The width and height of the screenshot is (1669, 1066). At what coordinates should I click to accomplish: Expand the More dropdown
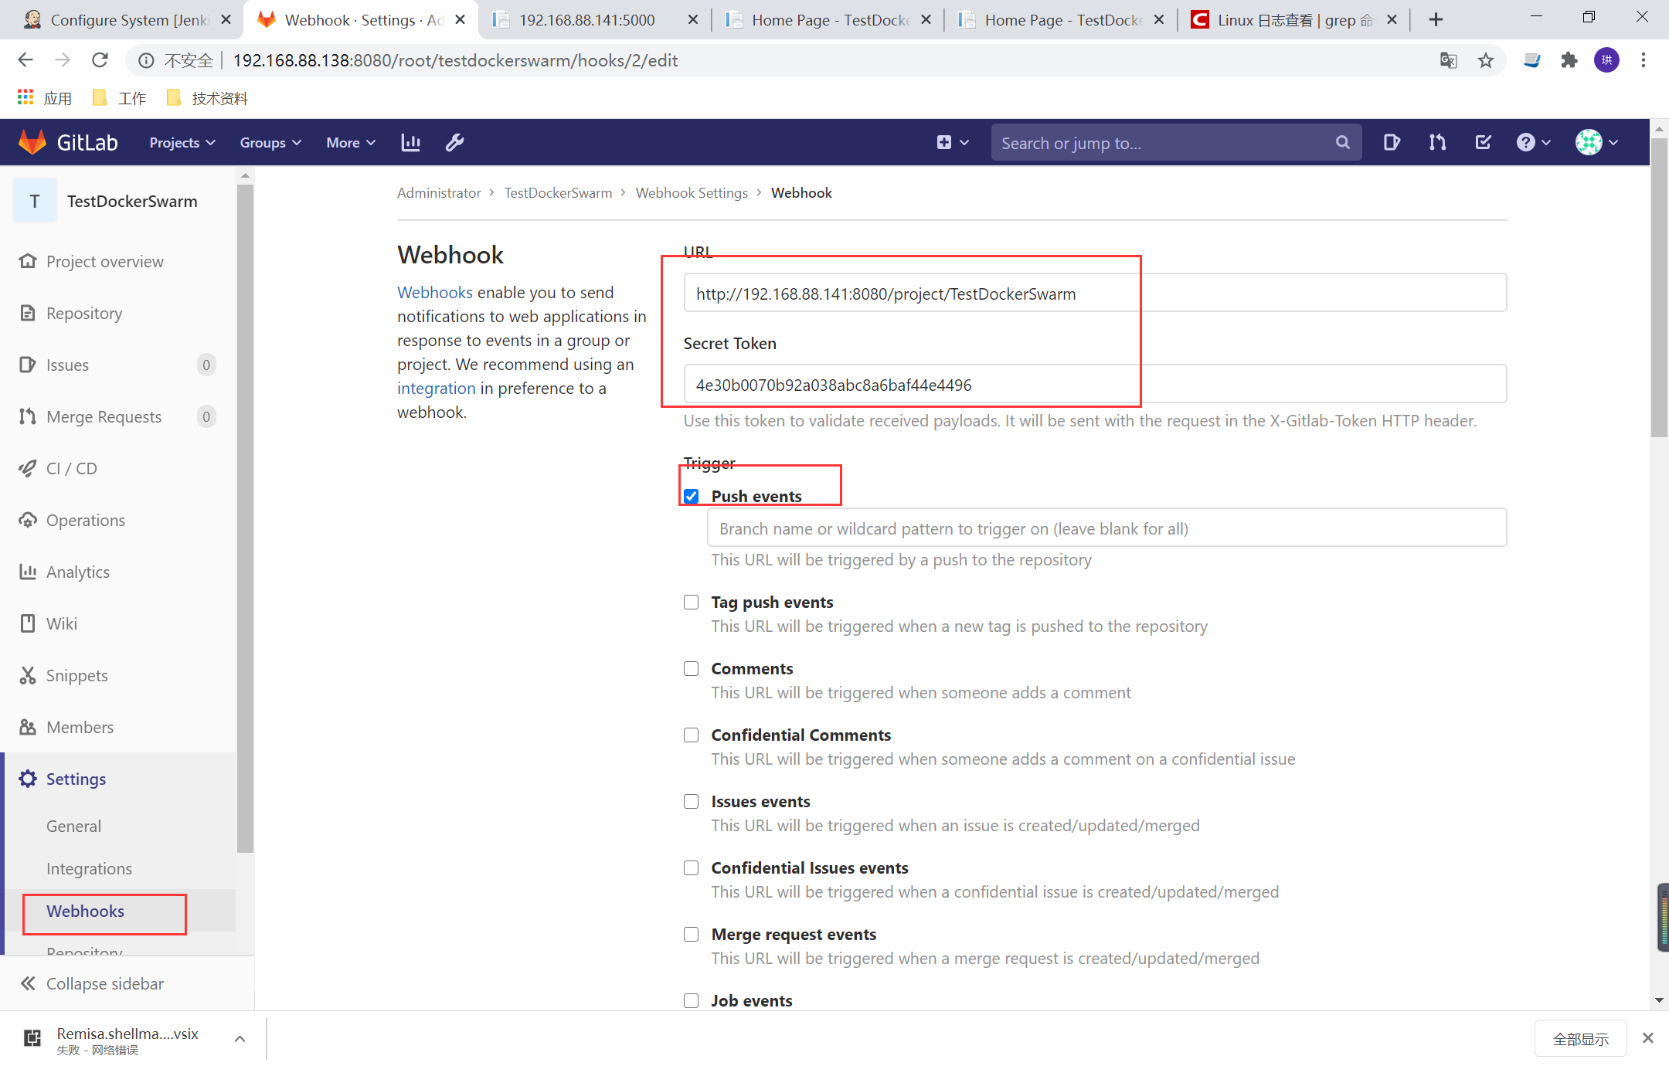pos(351,142)
